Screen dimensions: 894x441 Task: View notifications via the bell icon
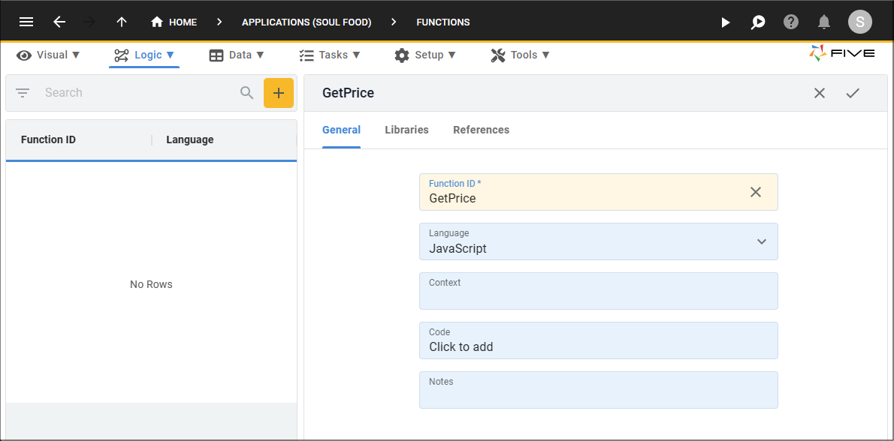click(824, 22)
